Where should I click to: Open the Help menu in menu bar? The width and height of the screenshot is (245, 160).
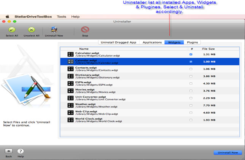pyautogui.click(x=75, y=17)
